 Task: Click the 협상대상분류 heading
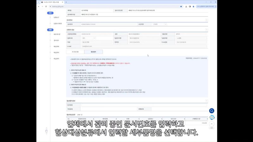coord(71,115)
